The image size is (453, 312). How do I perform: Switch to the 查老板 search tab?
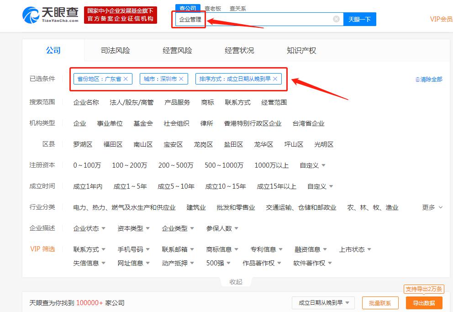coord(213,9)
